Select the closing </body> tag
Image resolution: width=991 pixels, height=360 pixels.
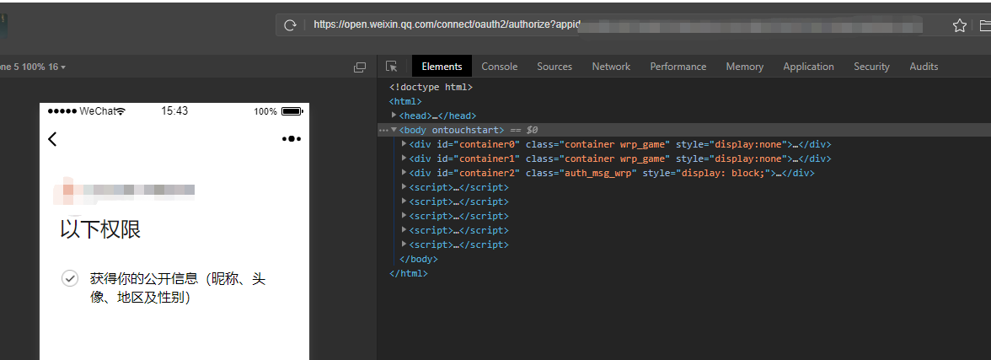click(418, 260)
